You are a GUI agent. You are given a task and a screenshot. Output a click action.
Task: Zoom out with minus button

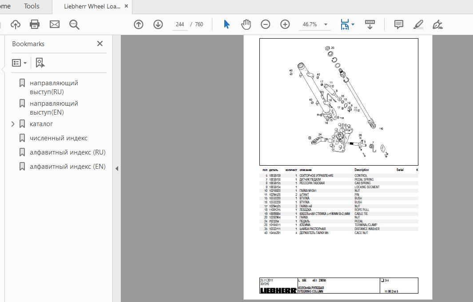[266, 24]
